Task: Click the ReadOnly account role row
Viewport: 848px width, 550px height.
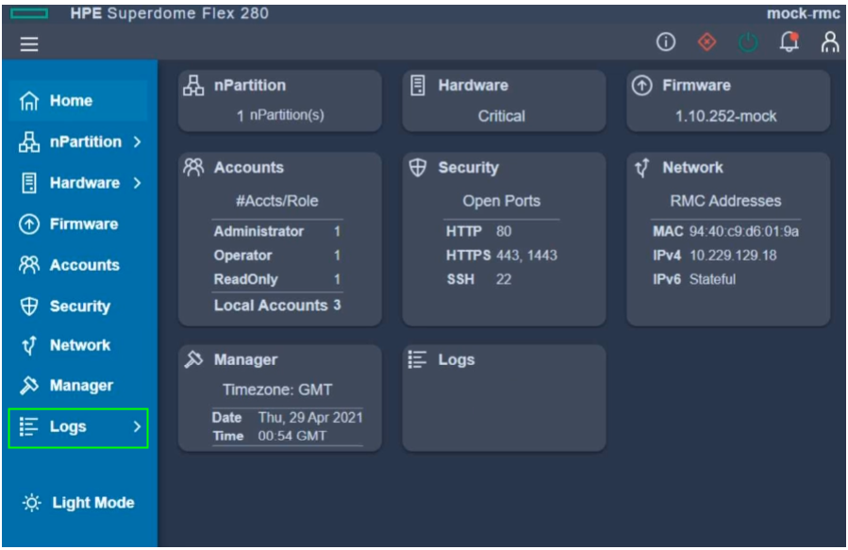Action: 277,279
